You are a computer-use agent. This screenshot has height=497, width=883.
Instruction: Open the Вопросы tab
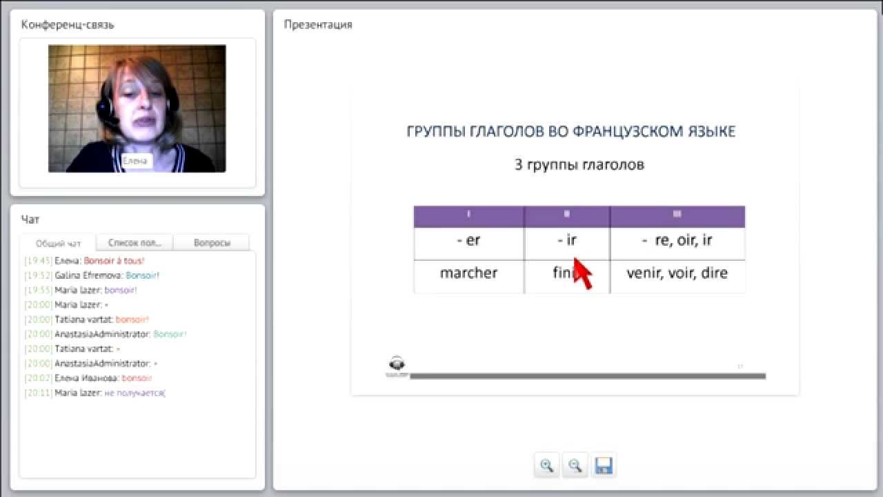pos(211,243)
